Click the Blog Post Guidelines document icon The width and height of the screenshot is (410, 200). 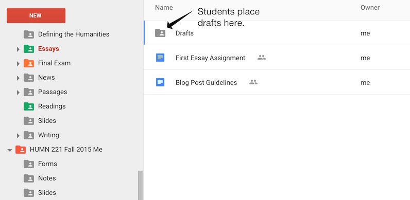160,82
